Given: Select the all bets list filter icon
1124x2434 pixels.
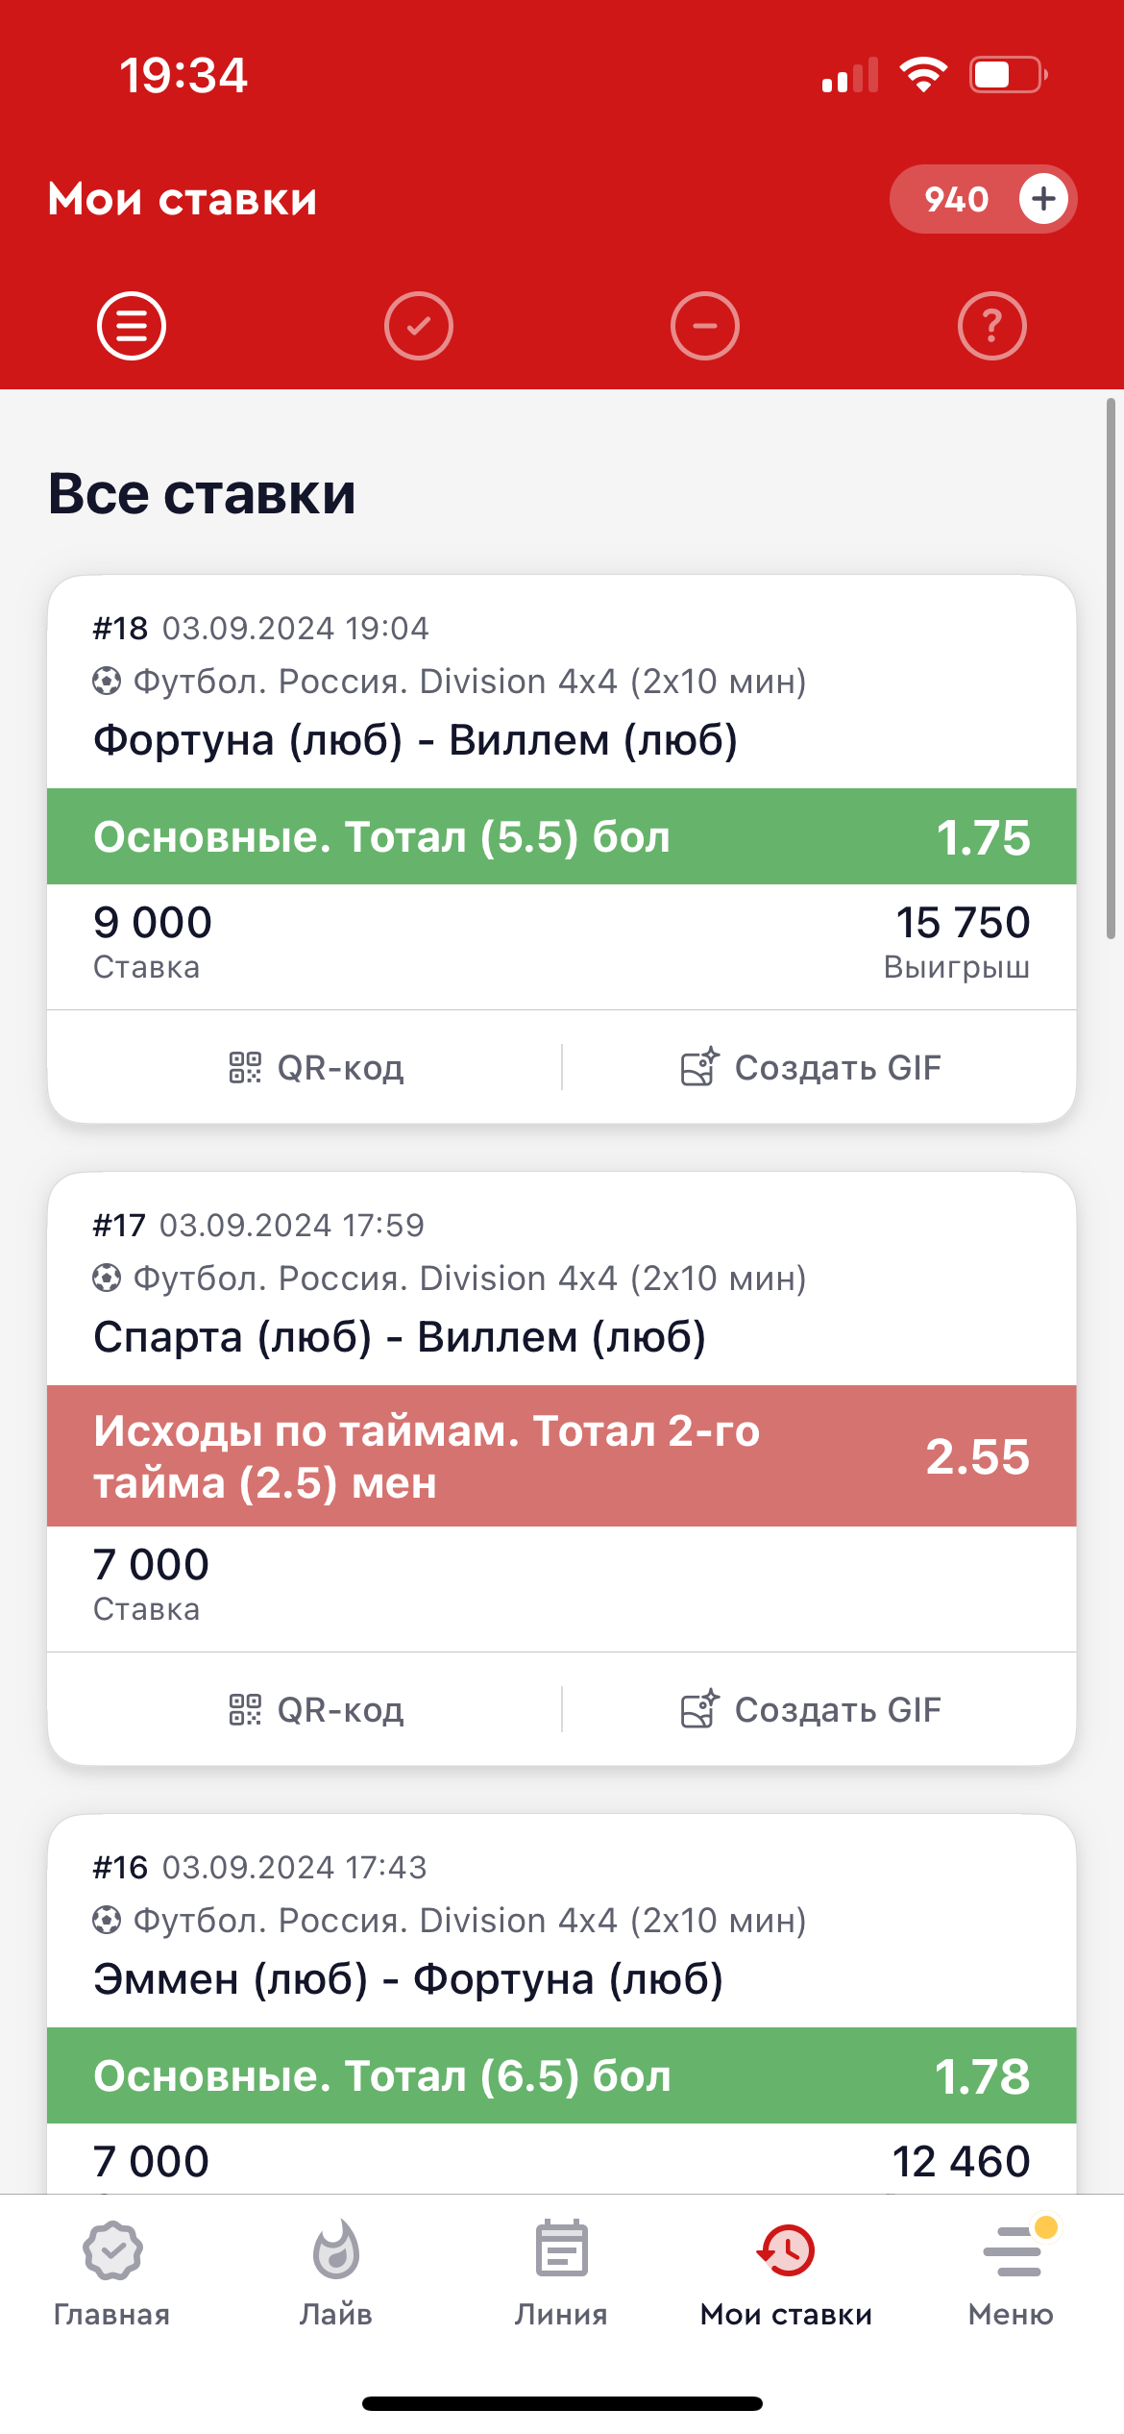Looking at the screenshot, I should tap(132, 326).
